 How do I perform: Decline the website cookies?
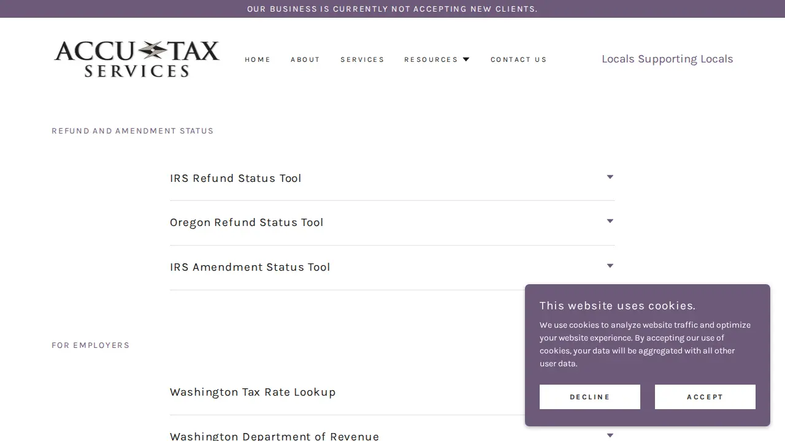(x=590, y=397)
